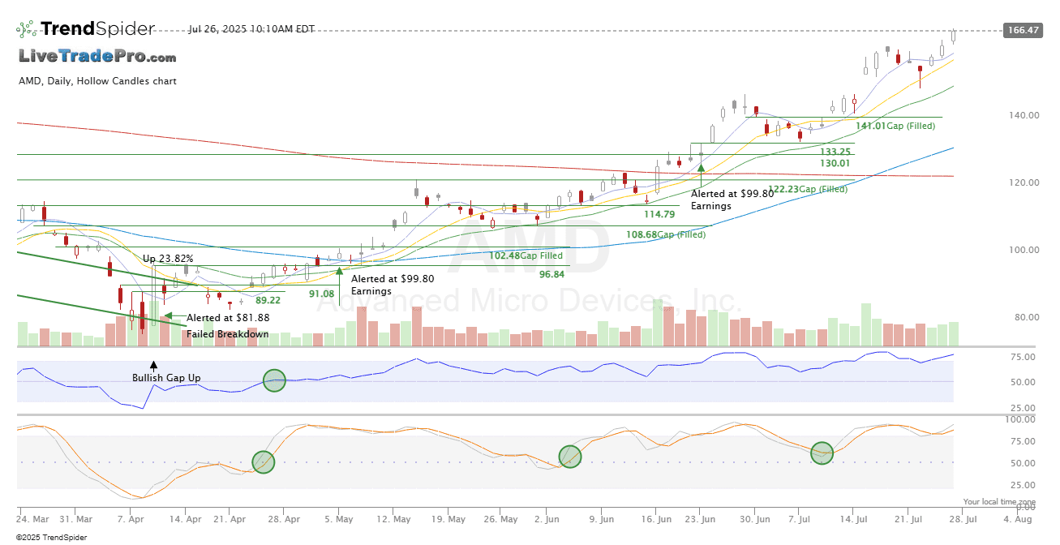
Task: Click the 'Bullish Gap Up' label
Action: [x=166, y=378]
